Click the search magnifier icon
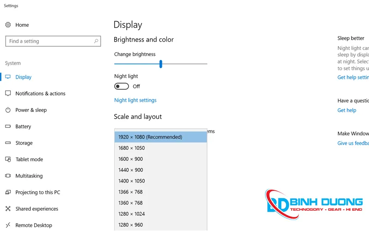The height and width of the screenshot is (231, 369). pyautogui.click(x=96, y=41)
